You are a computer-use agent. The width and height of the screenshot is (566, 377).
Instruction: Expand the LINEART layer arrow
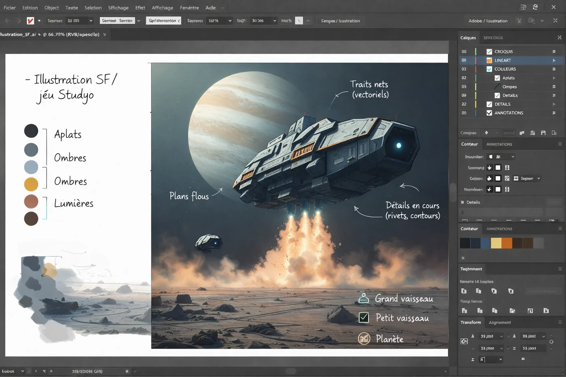554,61
